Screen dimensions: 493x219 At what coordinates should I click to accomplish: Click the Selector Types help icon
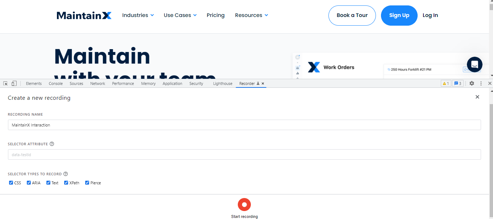click(x=66, y=174)
